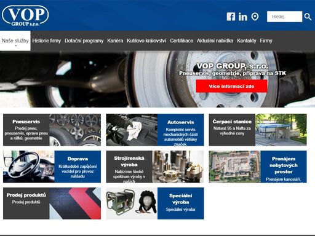Viewport: 315px width, 236px height.
Task: Open the Kariéra menu item
Action: pos(115,41)
